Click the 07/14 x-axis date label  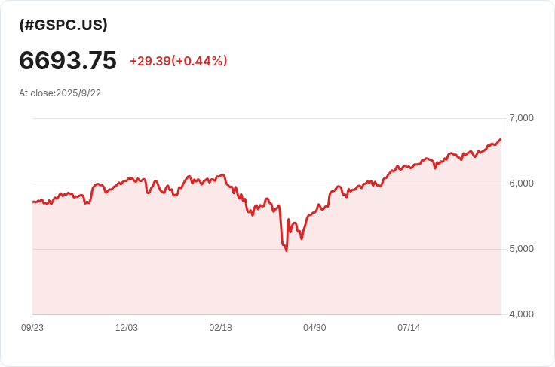409,328
